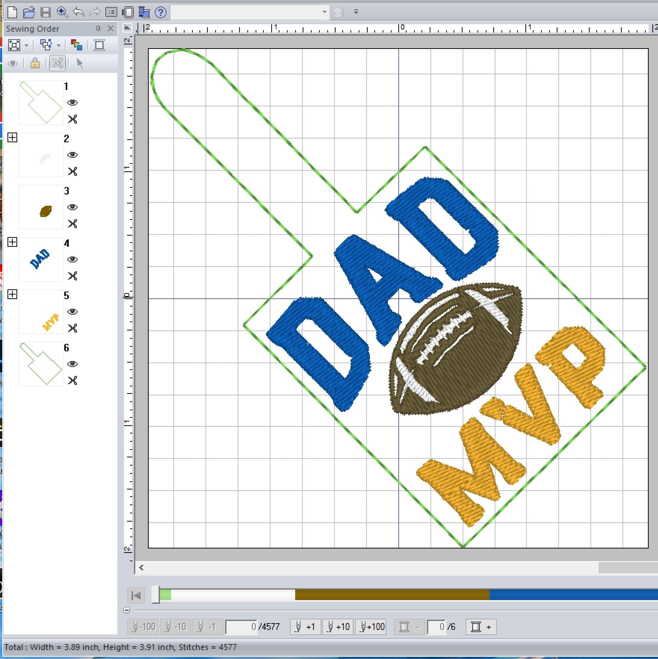
Task: Click the padlock lock icon
Action: click(x=35, y=63)
